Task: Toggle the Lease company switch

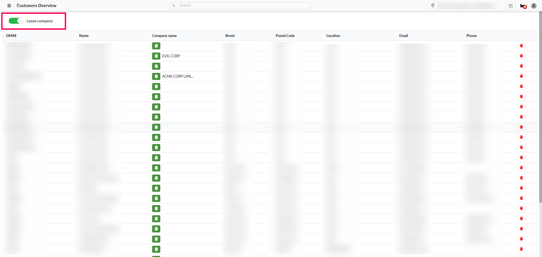Action: [x=16, y=21]
